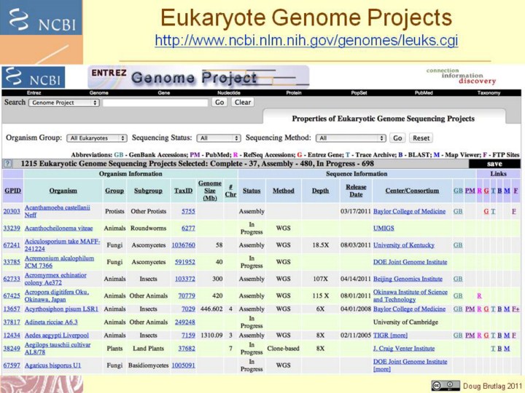Sort by the Release Date column header
Screen dimensions: 525x393
pyautogui.click(x=356, y=191)
